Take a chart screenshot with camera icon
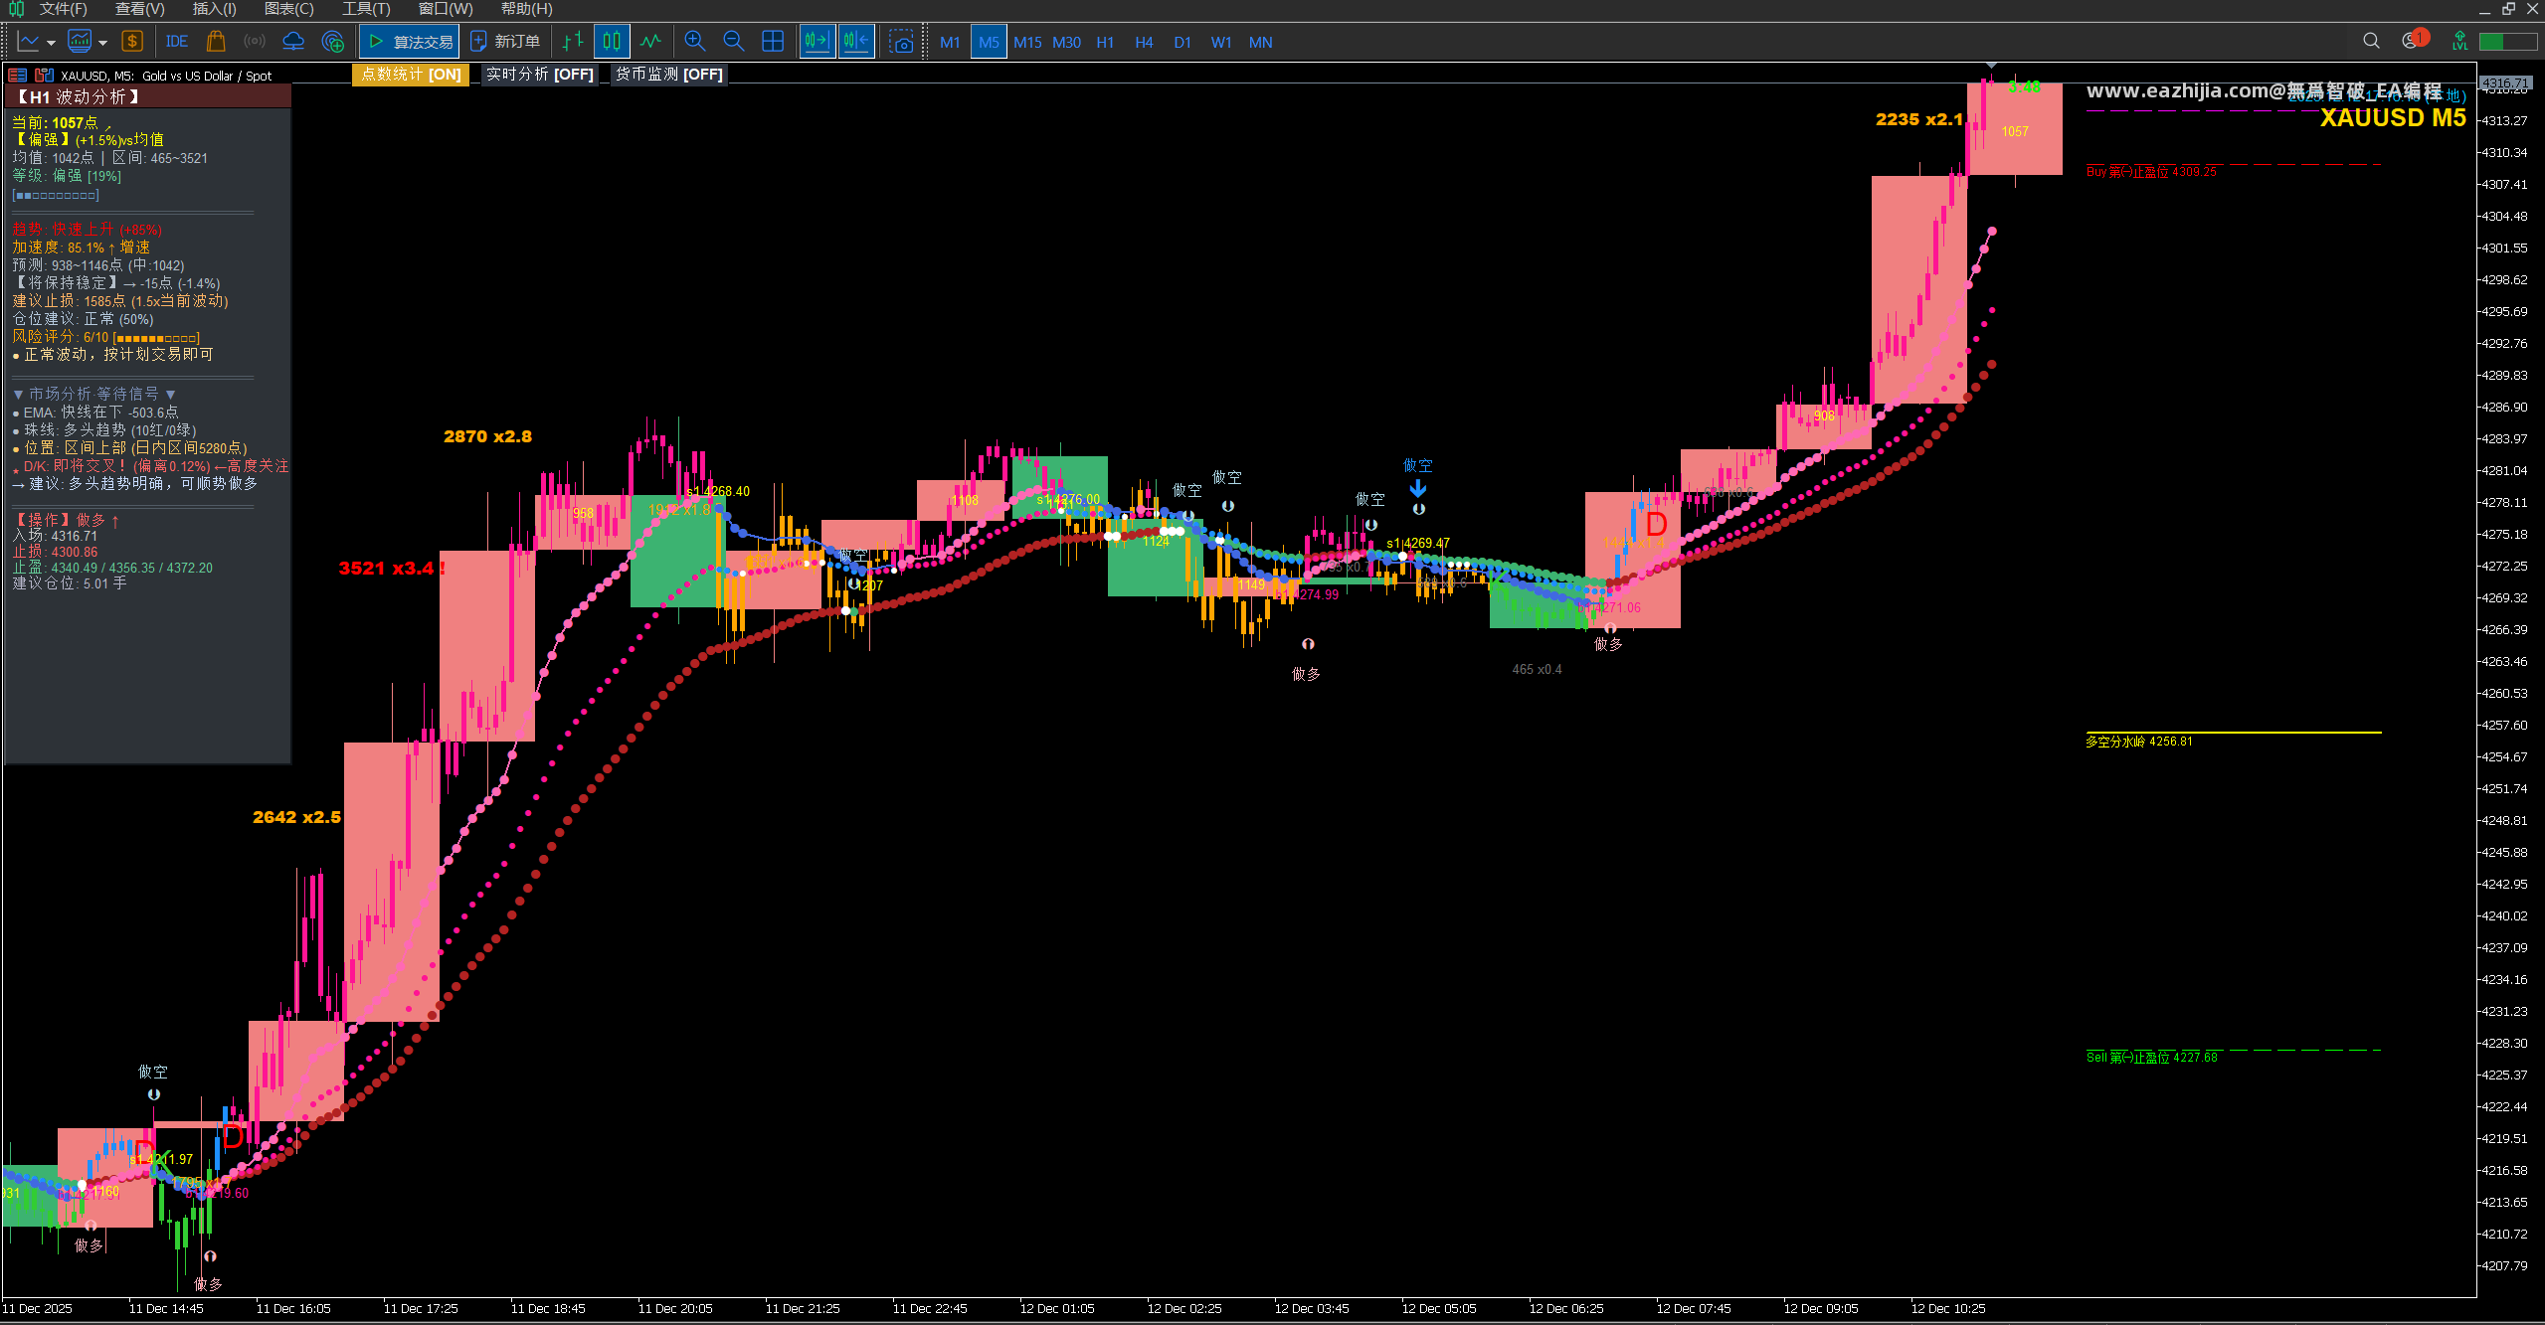 click(x=901, y=42)
